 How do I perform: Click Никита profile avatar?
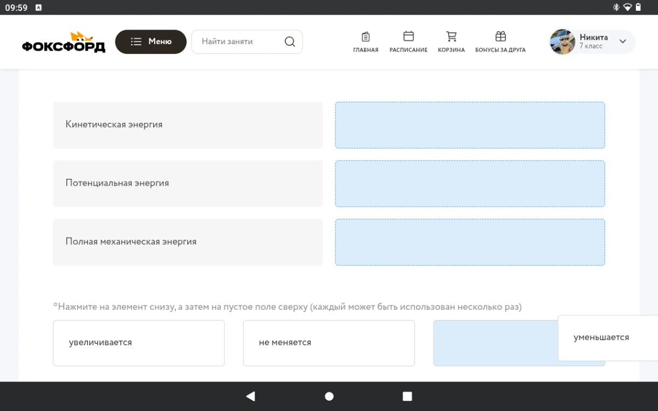click(563, 41)
